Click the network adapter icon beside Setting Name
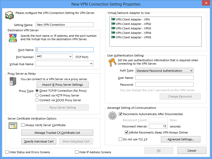The height and width of the screenshot is (159, 212). click(9, 15)
